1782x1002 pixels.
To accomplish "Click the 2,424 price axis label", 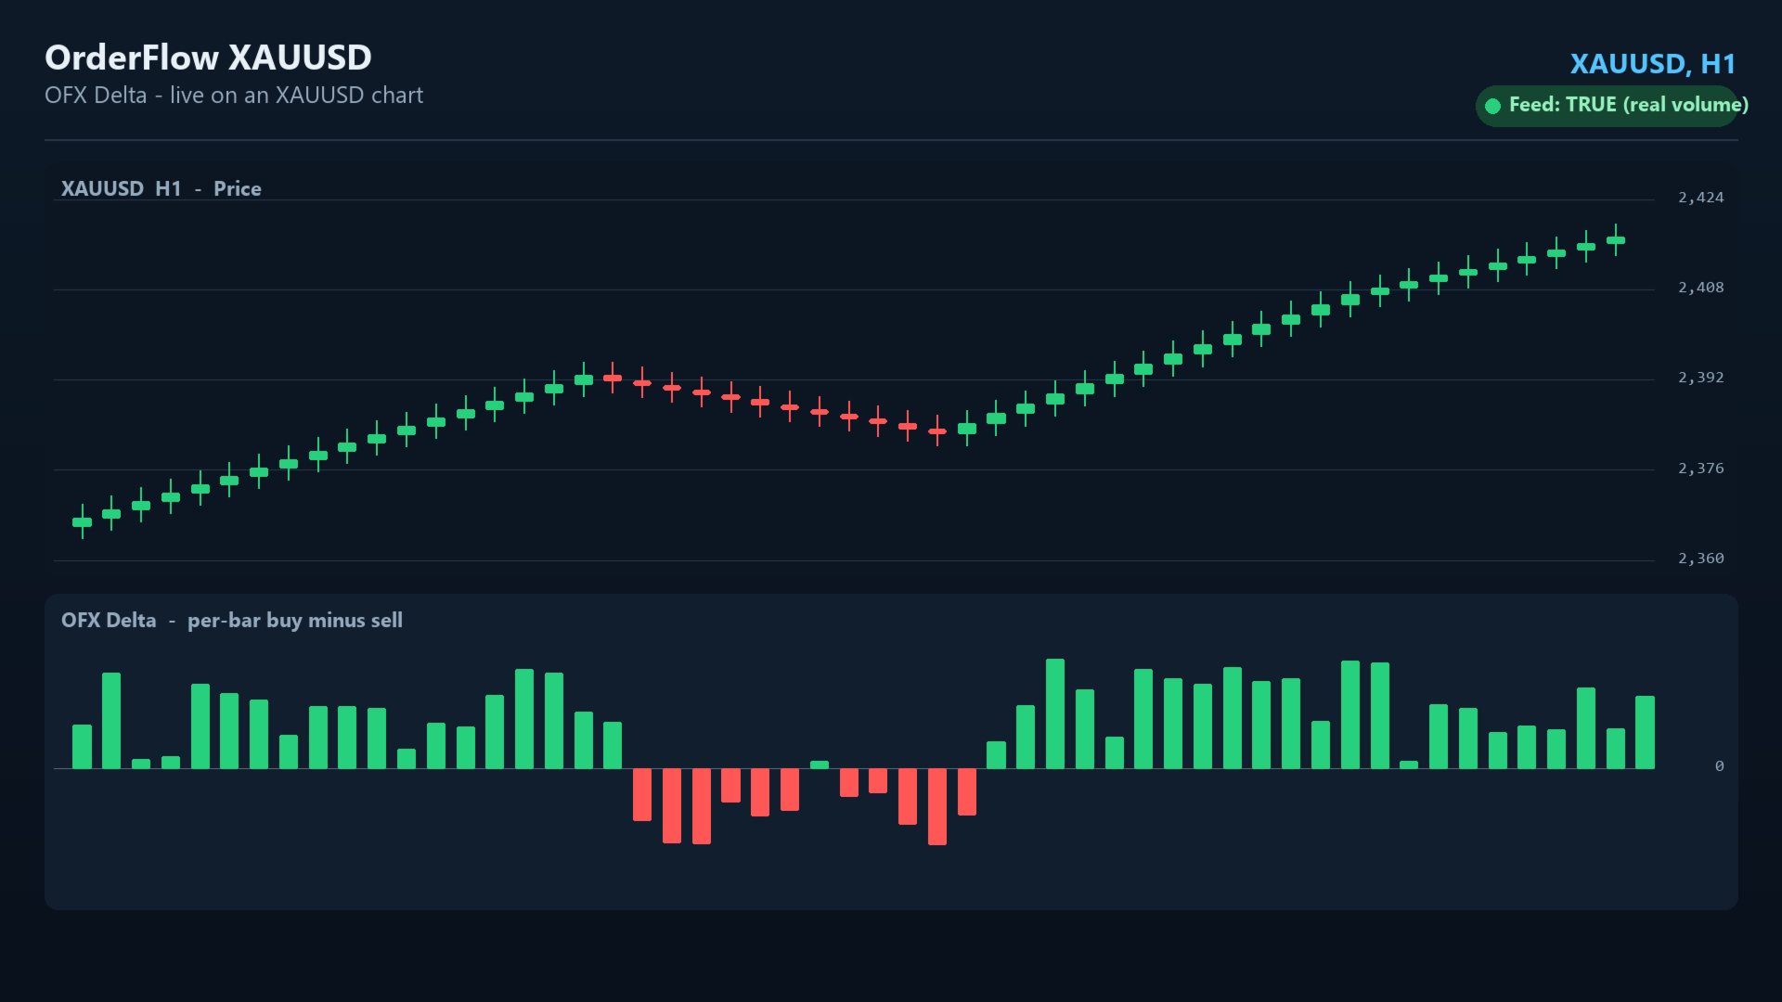I will click(1700, 198).
